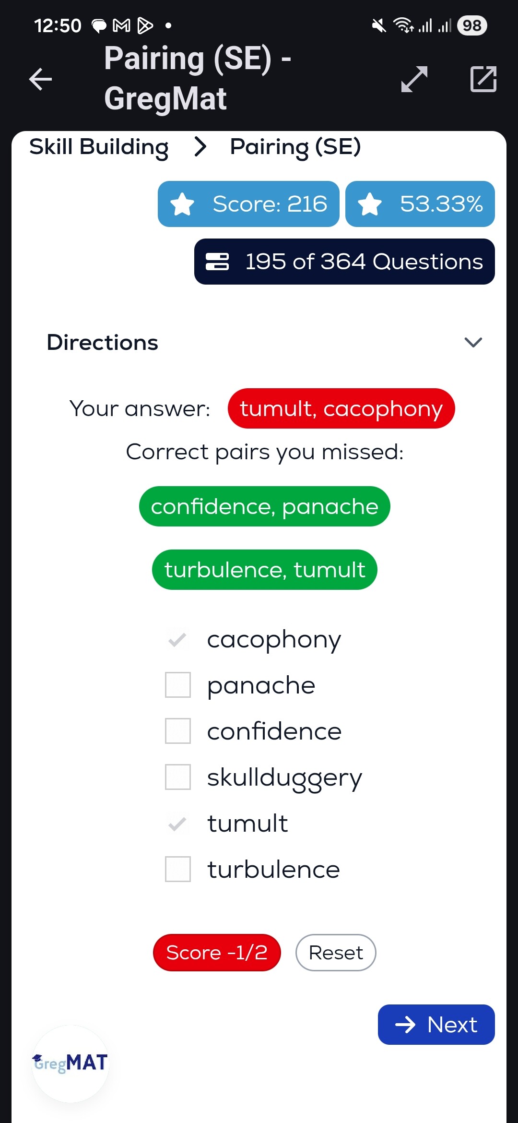Tap the back arrow icon
Viewport: 518px width, 1123px height.
point(40,79)
